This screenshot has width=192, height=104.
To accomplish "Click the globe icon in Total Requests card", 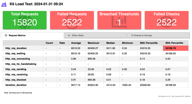I will [x=25, y=22].
